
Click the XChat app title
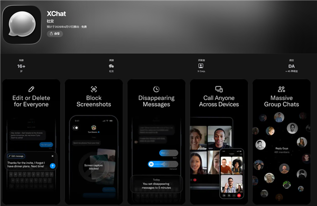pos(56,14)
